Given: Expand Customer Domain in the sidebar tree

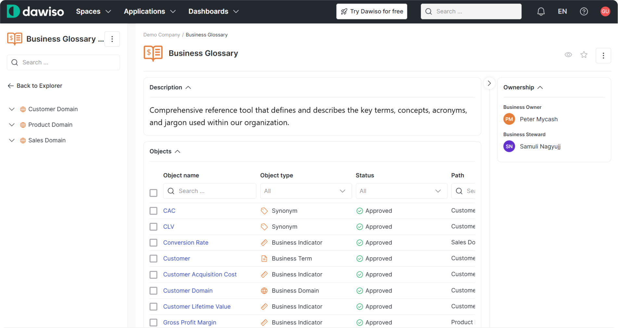Looking at the screenshot, I should [11, 109].
